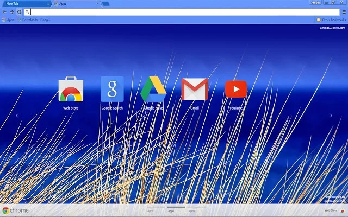Open the Downloads bookmark
The height and width of the screenshot is (217, 348).
tap(34, 20)
